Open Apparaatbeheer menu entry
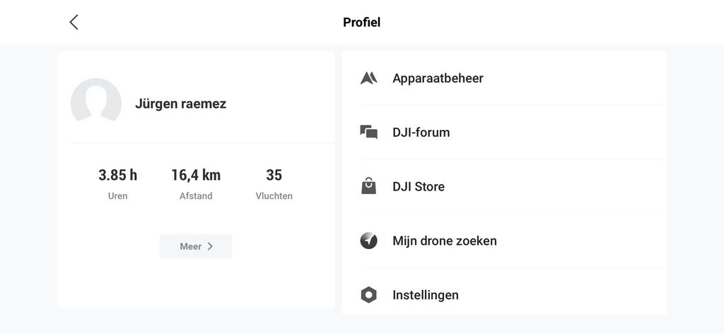Screen dimensions: 724x333 (438, 78)
